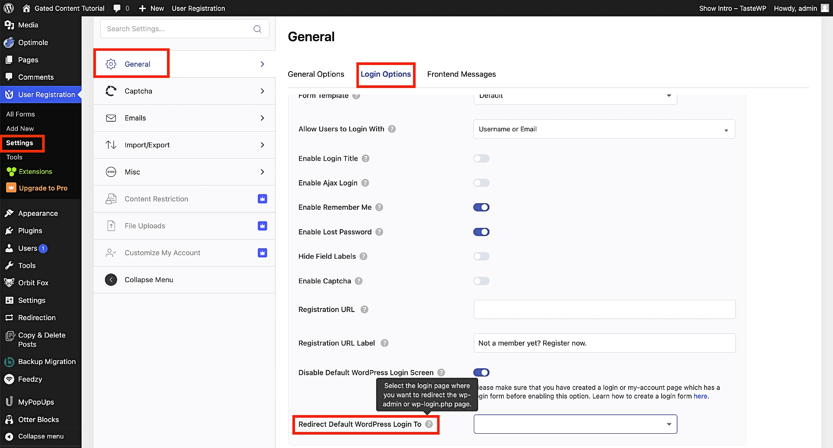Click Howdy, admin account menu
The height and width of the screenshot is (448, 833).
(801, 8)
